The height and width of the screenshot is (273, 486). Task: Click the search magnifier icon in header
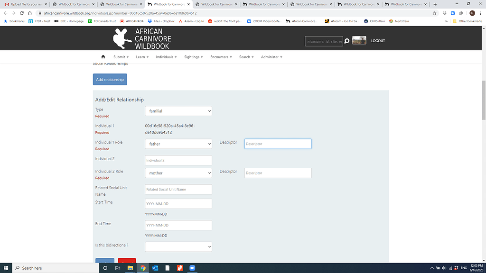click(x=347, y=41)
